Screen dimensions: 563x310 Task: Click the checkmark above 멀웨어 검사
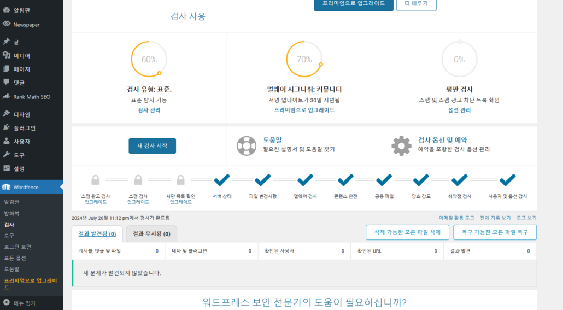(x=305, y=180)
